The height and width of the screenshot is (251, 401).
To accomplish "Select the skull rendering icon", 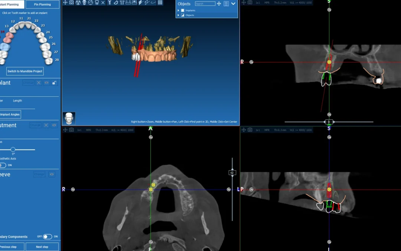I will click(x=84, y=3).
